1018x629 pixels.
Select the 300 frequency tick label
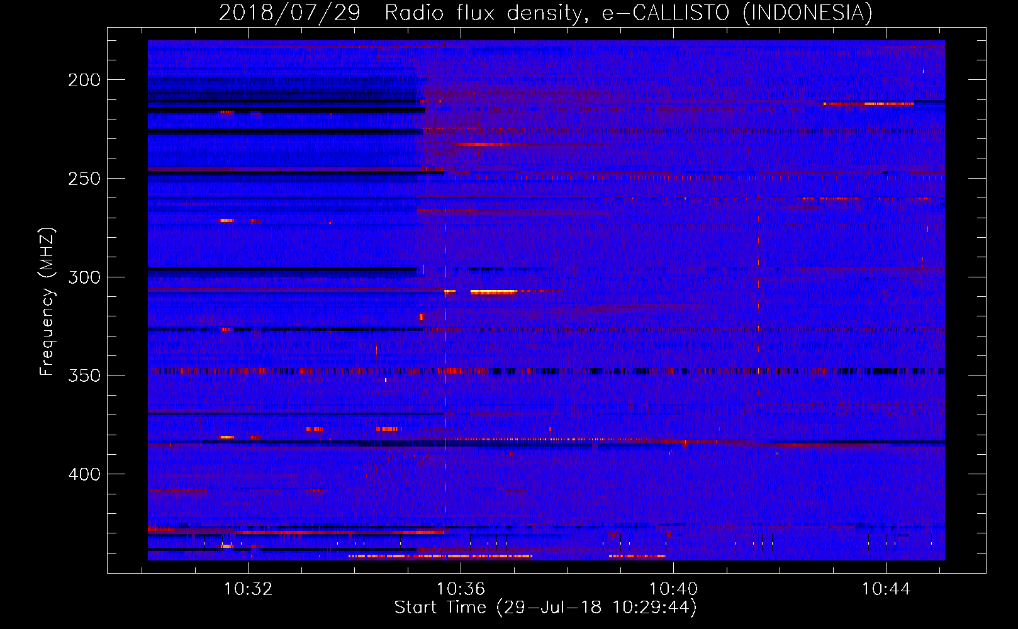[x=84, y=277]
